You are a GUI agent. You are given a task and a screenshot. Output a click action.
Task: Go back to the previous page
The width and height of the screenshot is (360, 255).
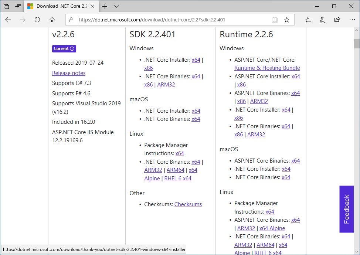(8, 20)
